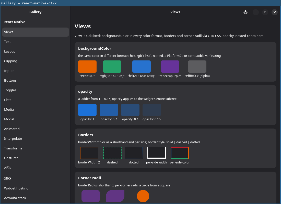Viewport: 281px width, 204px height.
Task: Open the Lists page
Action: [x=36, y=100]
